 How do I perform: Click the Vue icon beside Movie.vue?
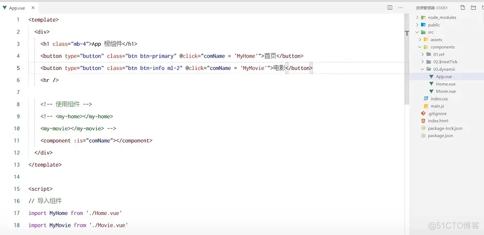coord(431,92)
